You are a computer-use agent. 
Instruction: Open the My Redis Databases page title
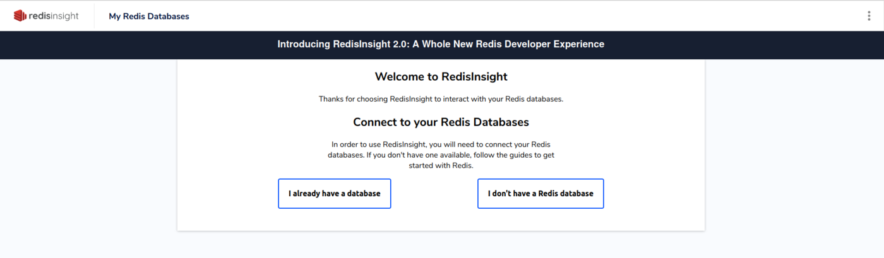(149, 16)
